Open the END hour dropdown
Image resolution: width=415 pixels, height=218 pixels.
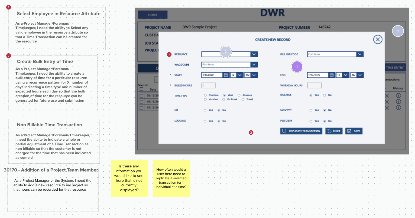(x=346, y=75)
